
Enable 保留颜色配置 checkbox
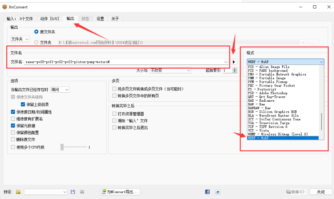pyautogui.click(x=13, y=132)
